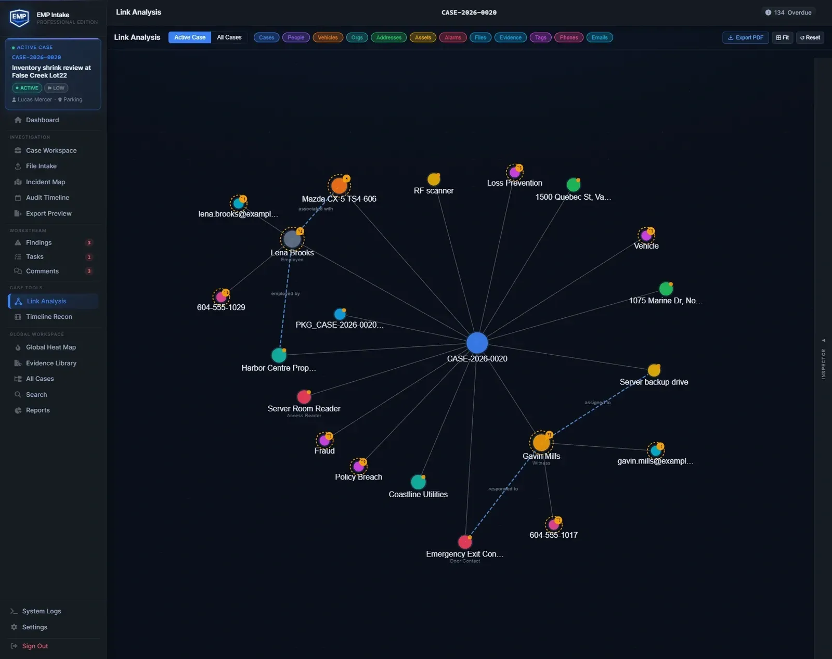Toggle the People filter chip
This screenshot has height=659, width=832.
(x=296, y=37)
